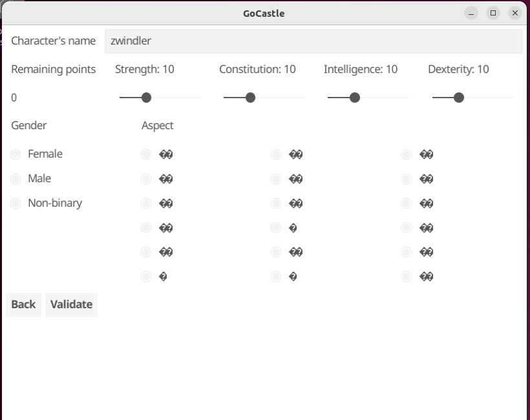Image resolution: width=530 pixels, height=420 pixels.
Task: Choose the top aspect in the middle column
Action: coord(276,154)
